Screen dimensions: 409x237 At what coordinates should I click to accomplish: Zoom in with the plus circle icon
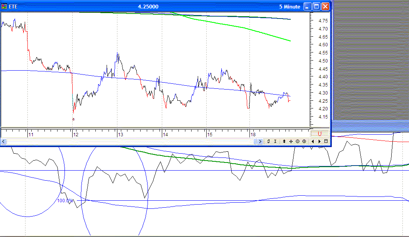(304, 141)
